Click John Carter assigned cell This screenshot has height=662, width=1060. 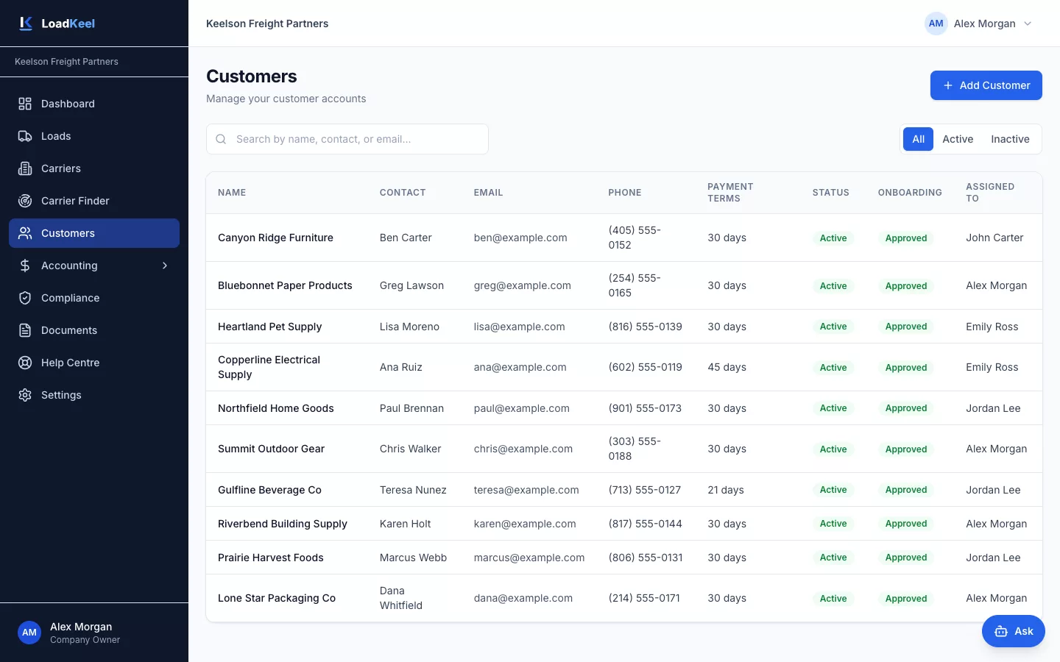click(x=994, y=238)
